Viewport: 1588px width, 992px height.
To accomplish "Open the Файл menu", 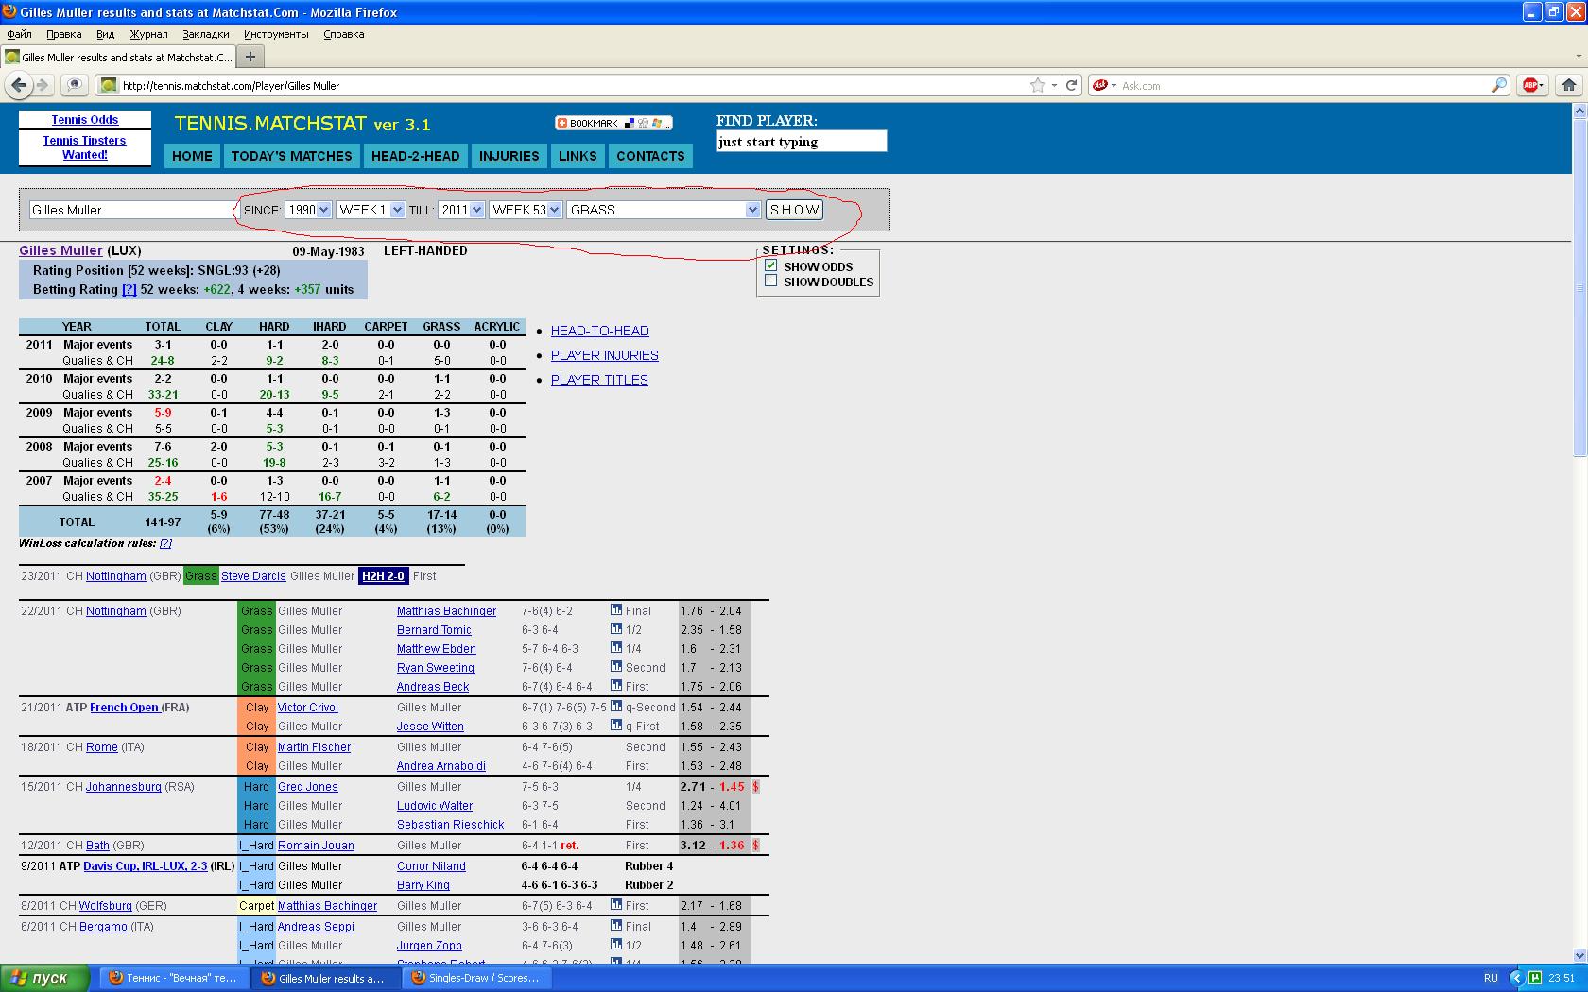I will (x=19, y=34).
